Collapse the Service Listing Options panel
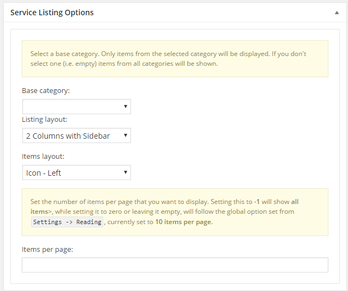The height and width of the screenshot is (291, 348). [x=337, y=13]
